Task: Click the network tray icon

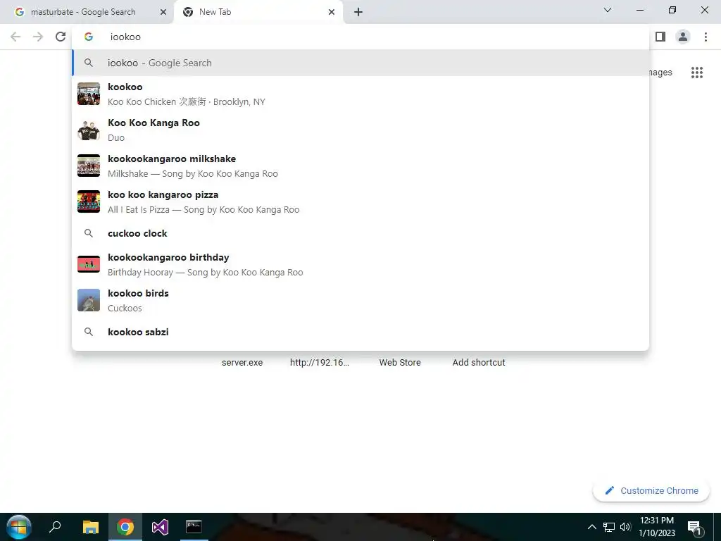Action: [x=609, y=527]
